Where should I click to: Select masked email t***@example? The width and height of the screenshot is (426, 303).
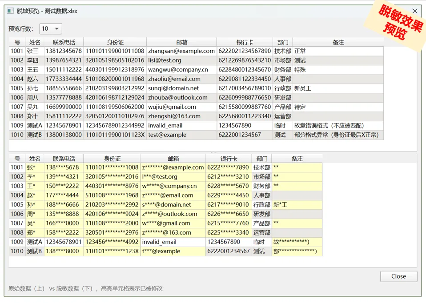173,251
